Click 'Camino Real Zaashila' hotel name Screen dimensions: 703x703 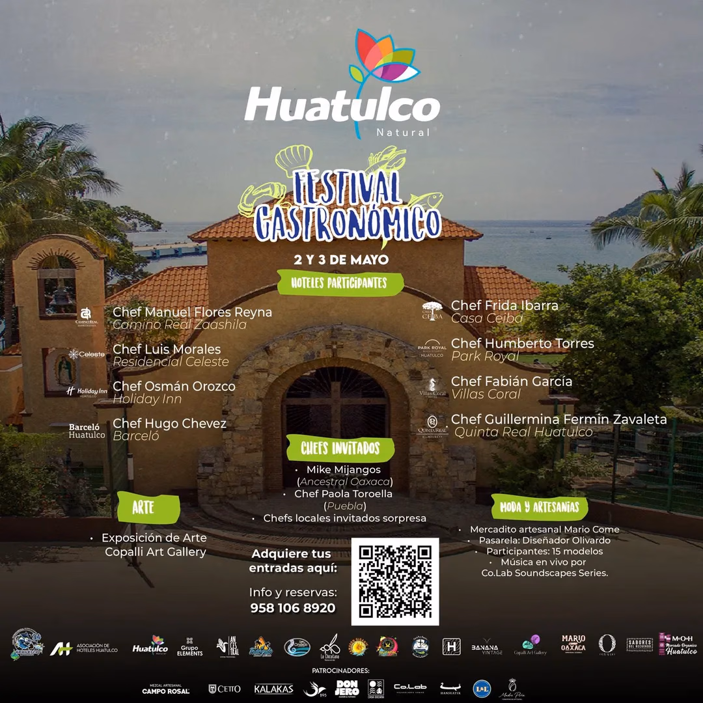click(180, 325)
